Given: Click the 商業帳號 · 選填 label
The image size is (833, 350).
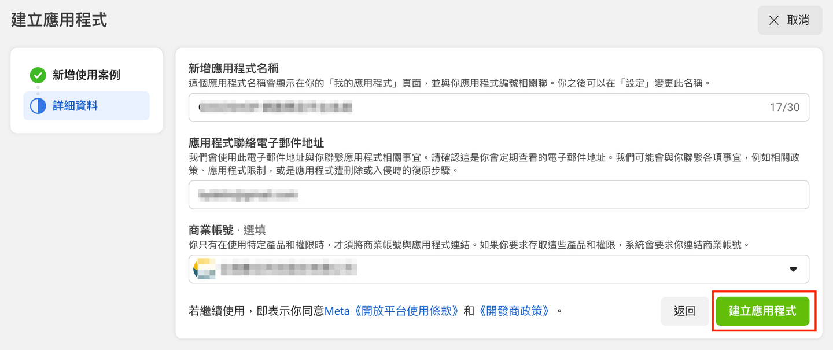Looking at the screenshot, I should [227, 230].
